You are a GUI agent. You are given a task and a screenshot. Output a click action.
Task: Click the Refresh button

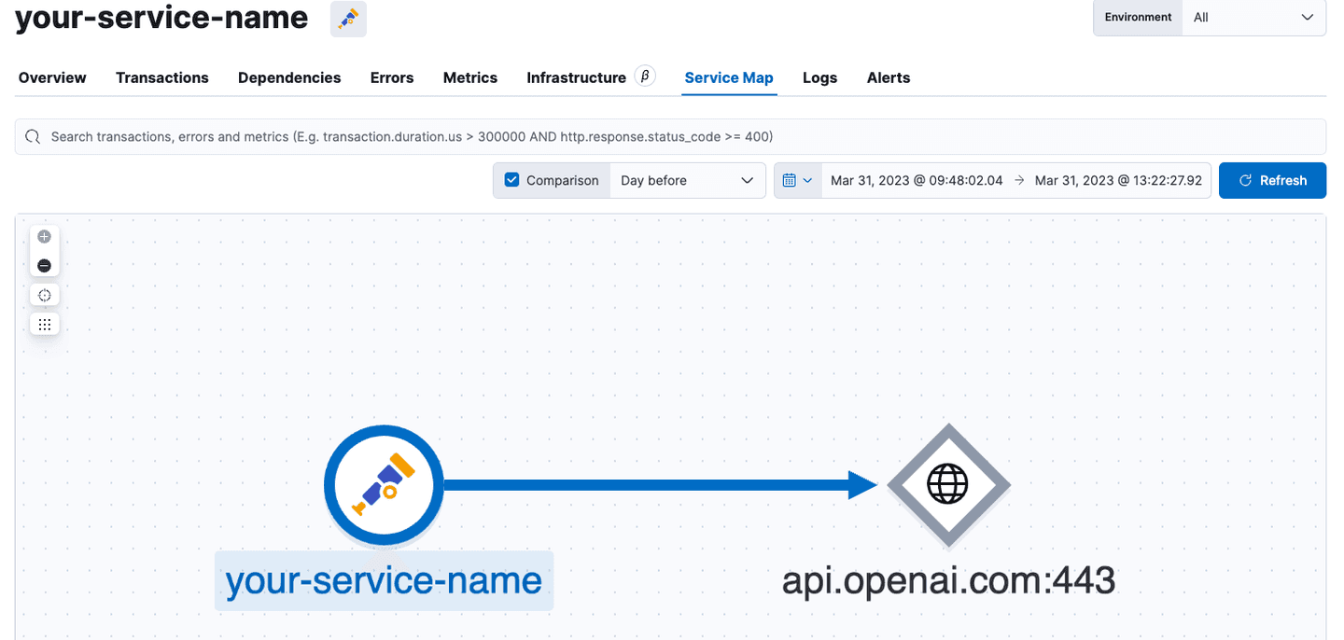click(1272, 180)
